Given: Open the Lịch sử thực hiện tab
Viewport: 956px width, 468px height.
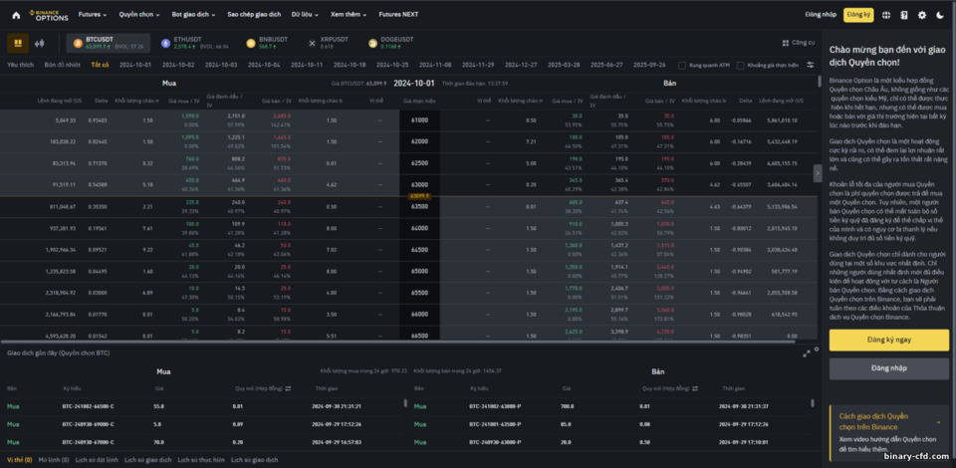Looking at the screenshot, I should [201, 460].
